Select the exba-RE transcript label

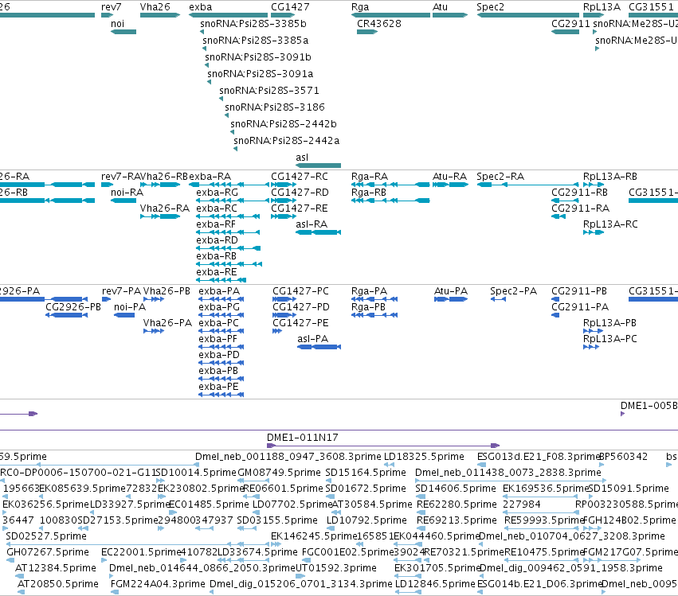217,272
